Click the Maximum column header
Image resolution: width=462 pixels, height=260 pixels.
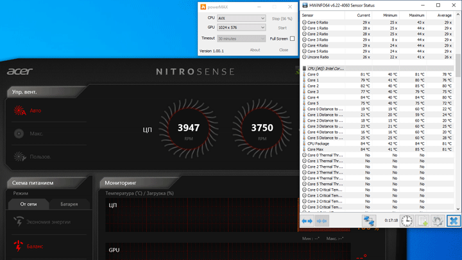413,15
